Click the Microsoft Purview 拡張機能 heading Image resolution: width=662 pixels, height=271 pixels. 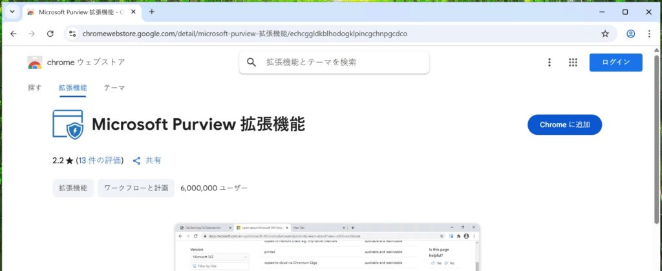pyautogui.click(x=198, y=125)
